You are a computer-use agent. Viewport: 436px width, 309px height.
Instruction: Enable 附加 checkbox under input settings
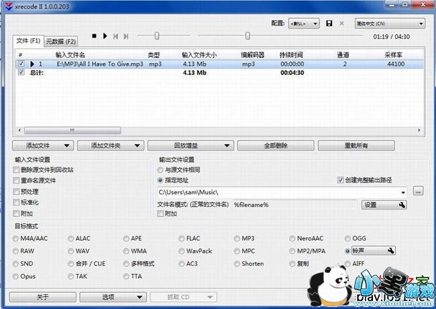tap(16, 214)
